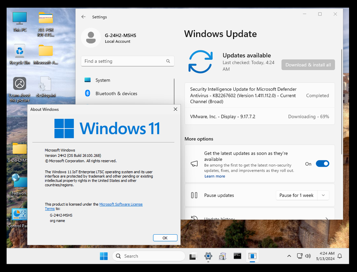Open Bluetooth & devices settings category
Viewport: 357px width, 272px height.
pos(127,93)
